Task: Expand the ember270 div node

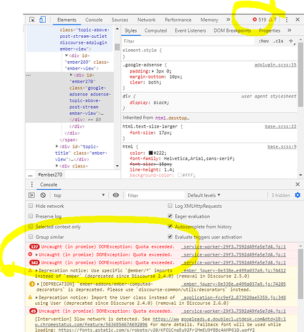Action: [x=71, y=75]
